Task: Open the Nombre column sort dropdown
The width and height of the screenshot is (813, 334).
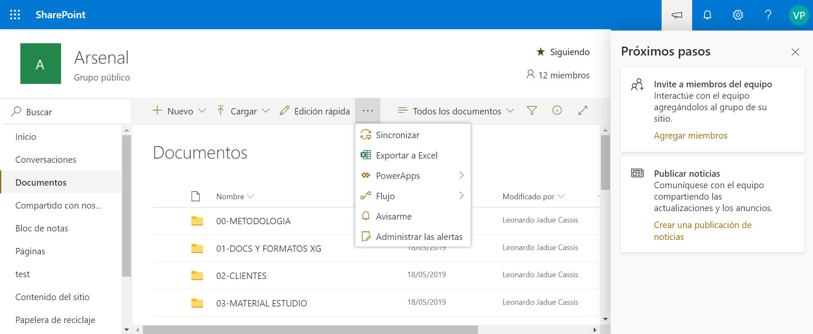Action: pos(235,196)
